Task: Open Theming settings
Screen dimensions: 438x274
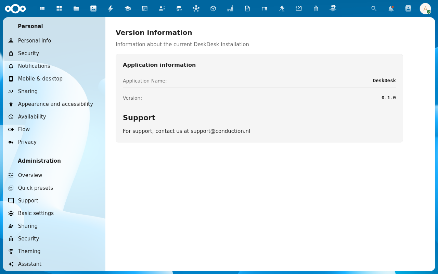Action: [54, 251]
